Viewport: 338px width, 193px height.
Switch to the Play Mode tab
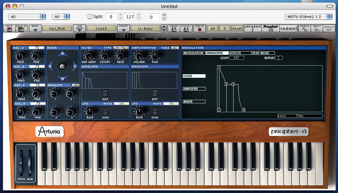pyautogui.click(x=263, y=53)
